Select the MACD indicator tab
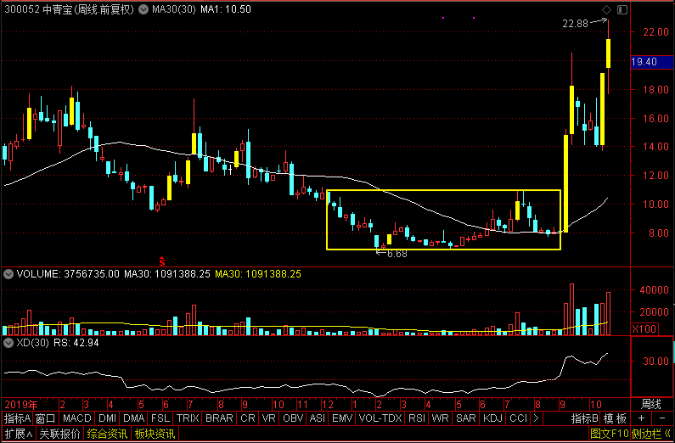675x443 pixels. pos(77,418)
